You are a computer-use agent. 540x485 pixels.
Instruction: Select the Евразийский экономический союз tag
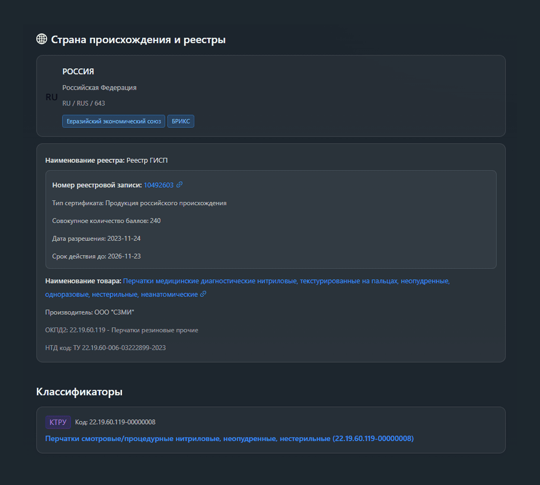tap(113, 121)
